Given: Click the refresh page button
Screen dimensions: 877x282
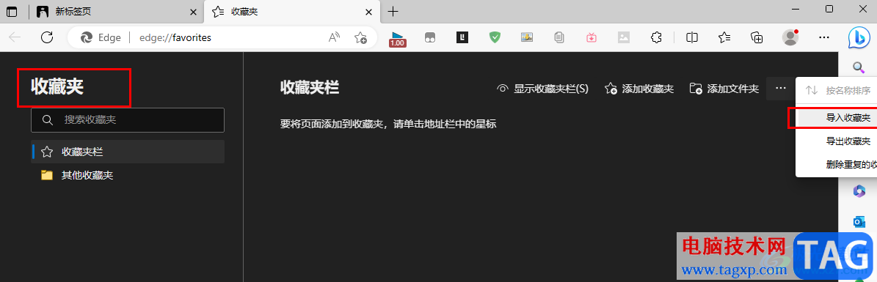Looking at the screenshot, I should coord(48,37).
